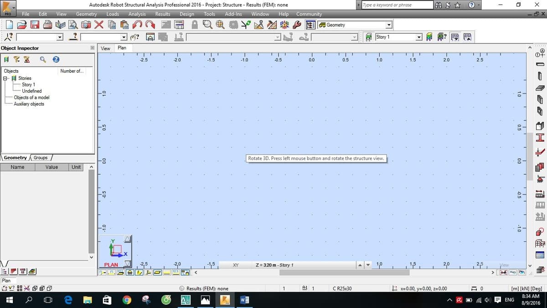This screenshot has width=547, height=308.
Task: Click the node selection question icon
Action: click(x=9, y=37)
